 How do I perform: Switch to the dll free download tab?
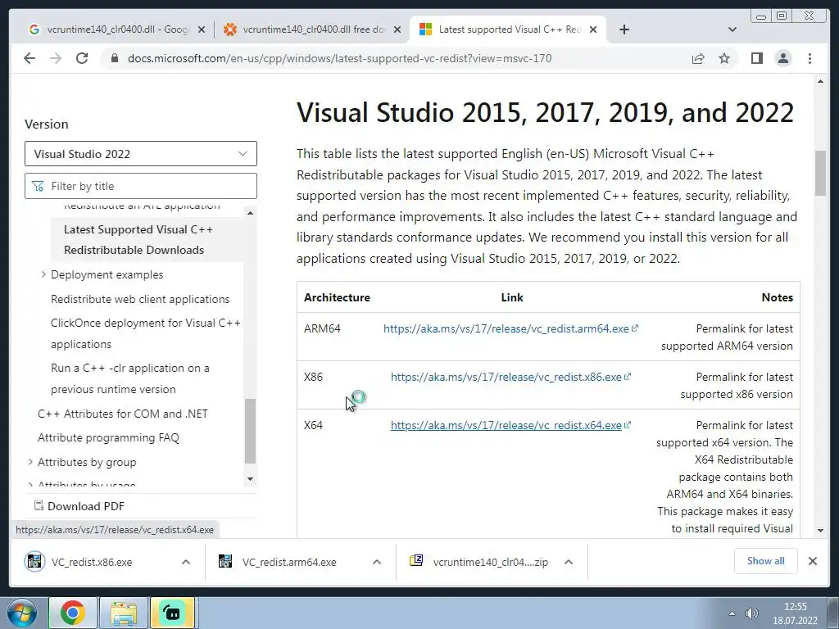pyautogui.click(x=312, y=29)
